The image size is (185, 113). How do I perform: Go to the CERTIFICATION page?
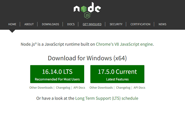pos(140,24)
